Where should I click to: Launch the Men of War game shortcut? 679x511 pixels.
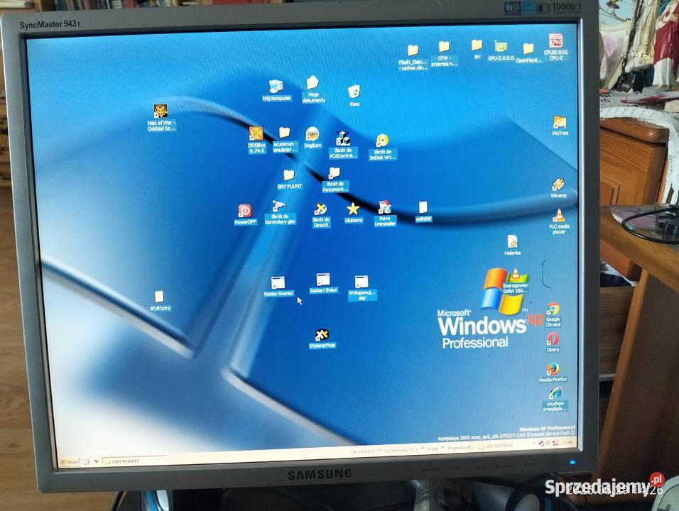tap(161, 117)
